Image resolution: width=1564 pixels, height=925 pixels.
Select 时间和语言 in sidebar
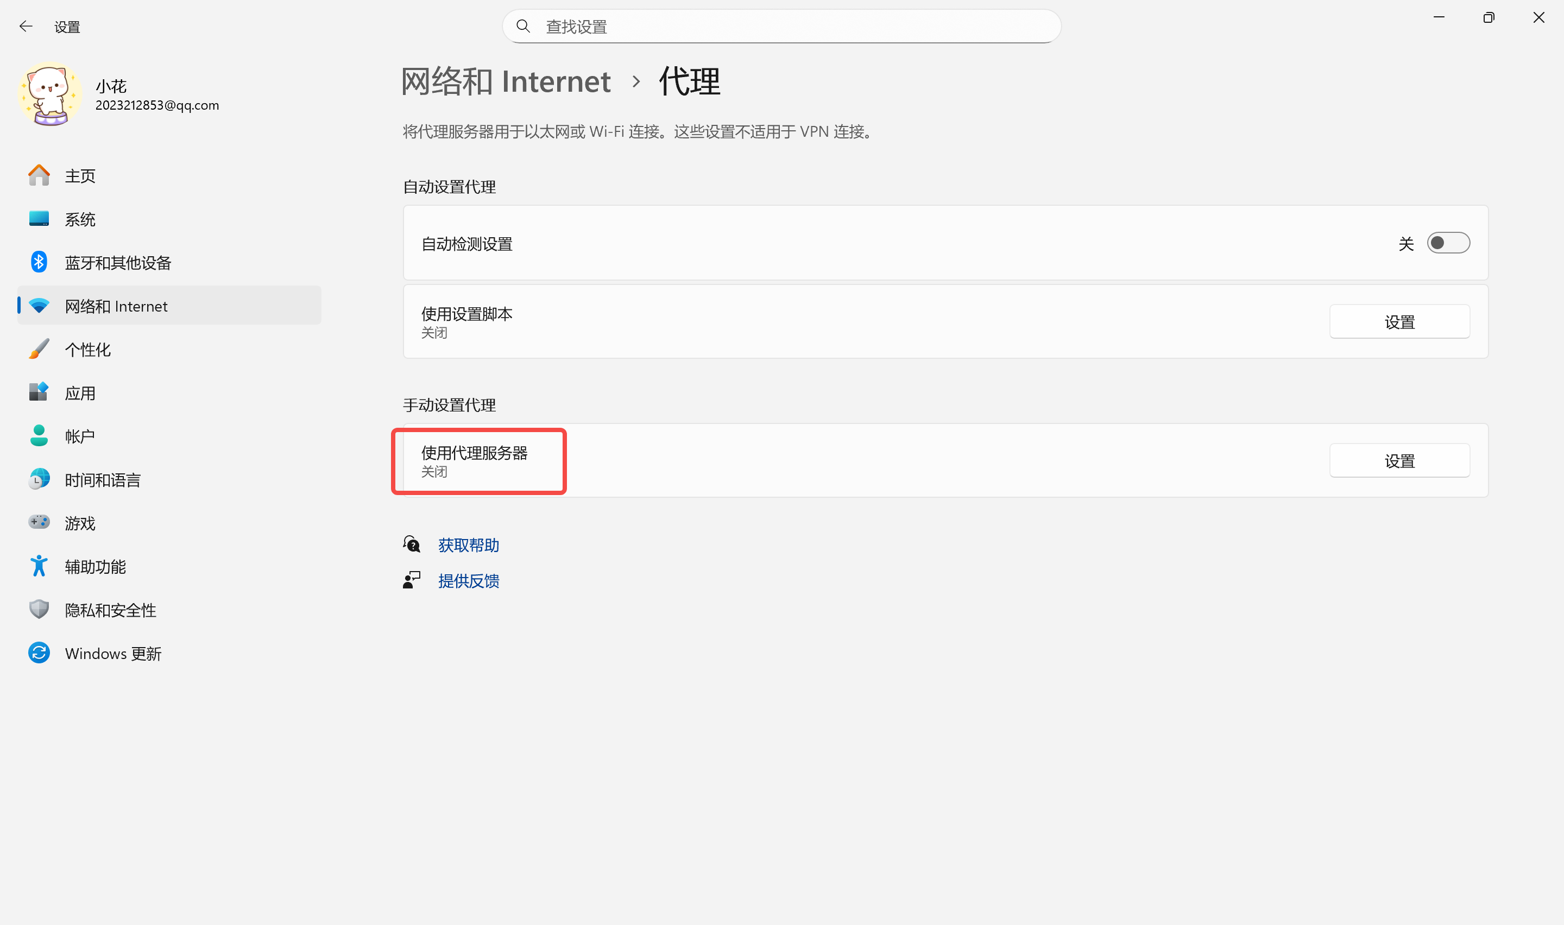pos(103,480)
